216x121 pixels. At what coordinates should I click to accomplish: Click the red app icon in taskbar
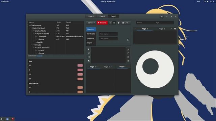tap(13, 119)
